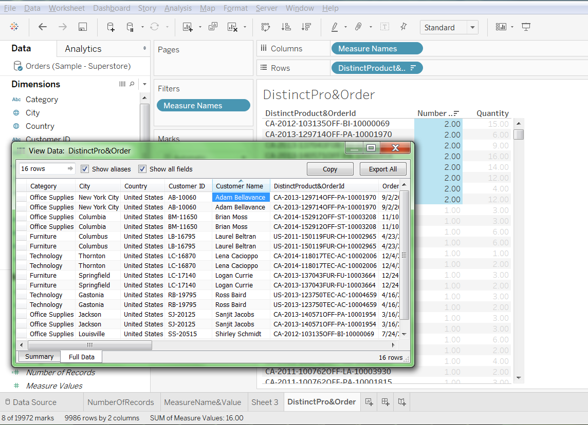This screenshot has height=425, width=588.
Task: Open the Highlight dropdown arrow
Action: pos(345,27)
